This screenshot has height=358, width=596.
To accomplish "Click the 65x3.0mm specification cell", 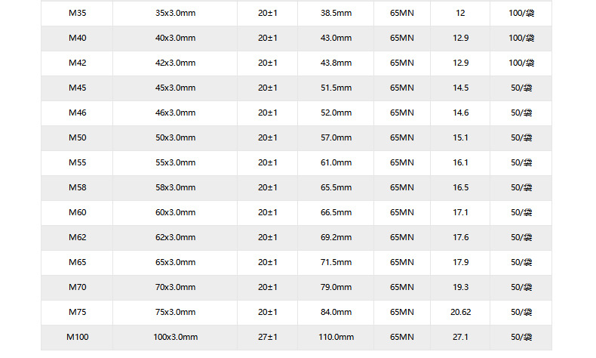I will click(x=175, y=262).
